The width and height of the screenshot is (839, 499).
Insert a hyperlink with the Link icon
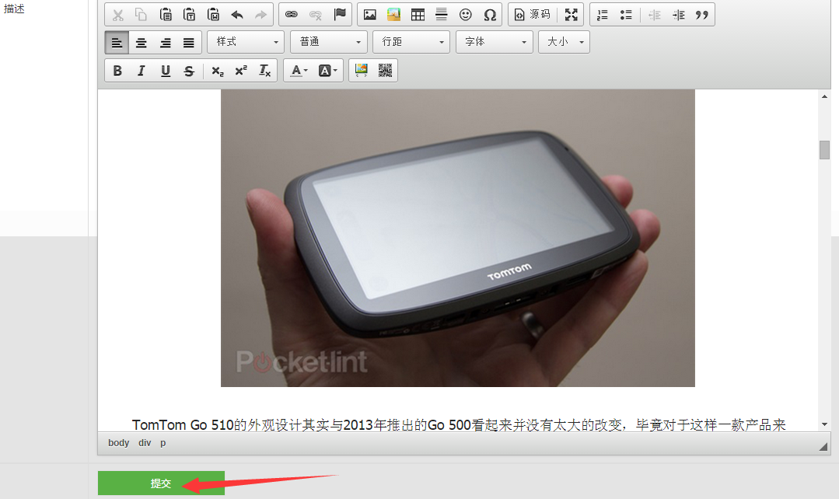[291, 15]
